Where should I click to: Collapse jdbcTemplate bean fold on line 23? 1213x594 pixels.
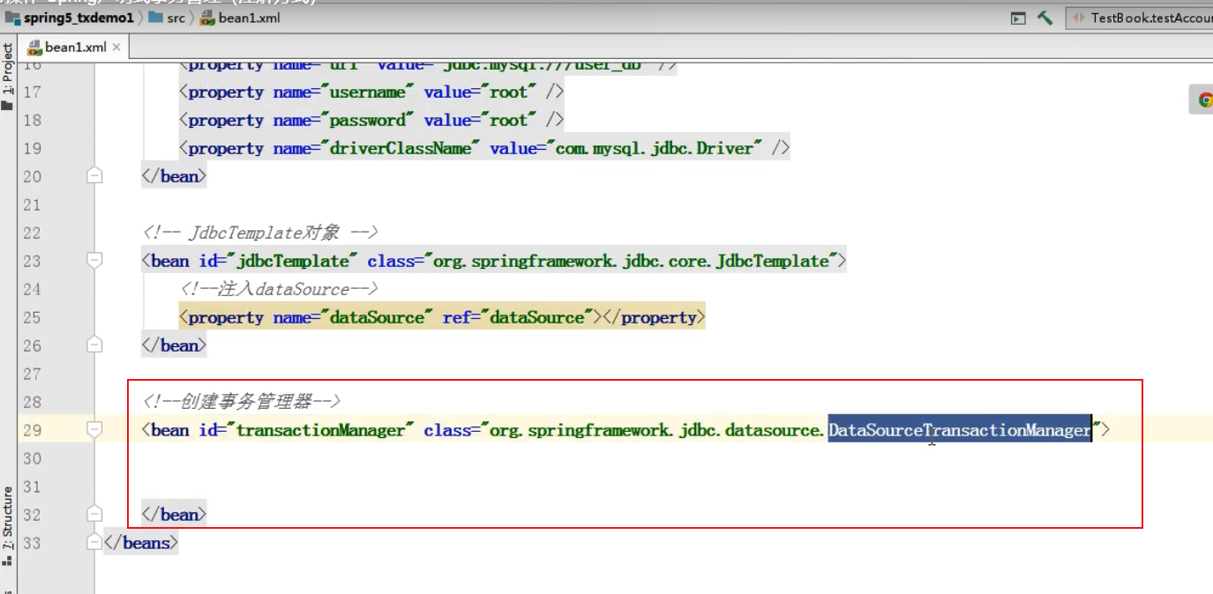pos(94,261)
